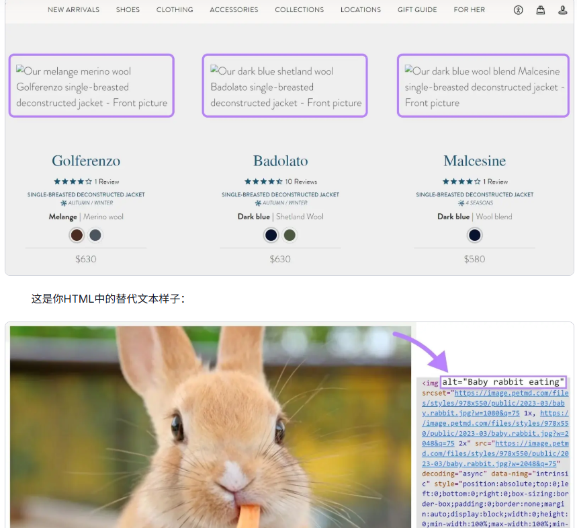Click the alt="Baby rabbit eating" code text
The image size is (577, 528).
[502, 382]
